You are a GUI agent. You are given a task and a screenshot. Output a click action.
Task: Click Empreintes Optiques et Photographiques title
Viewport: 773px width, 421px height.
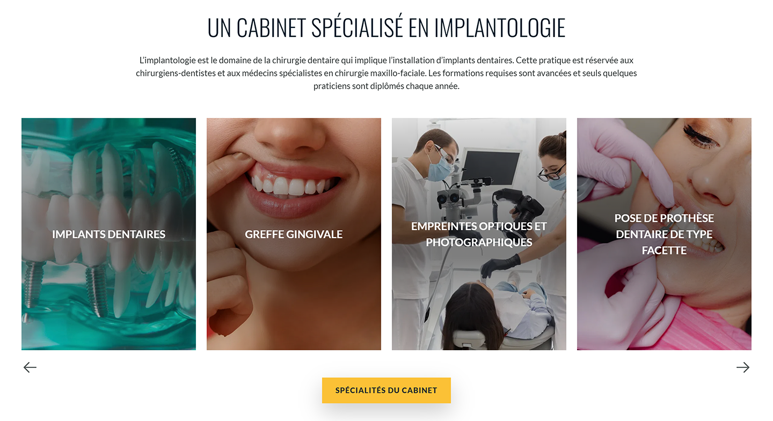[479, 234]
